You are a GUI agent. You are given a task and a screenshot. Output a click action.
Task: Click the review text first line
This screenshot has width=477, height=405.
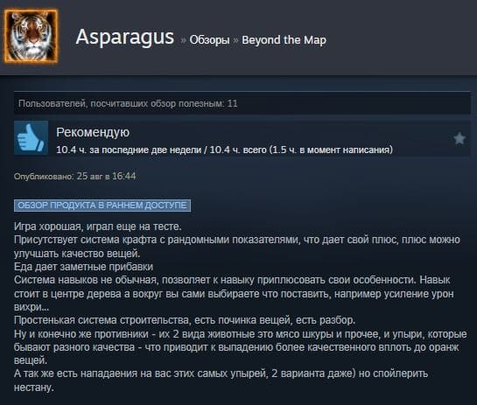point(98,227)
